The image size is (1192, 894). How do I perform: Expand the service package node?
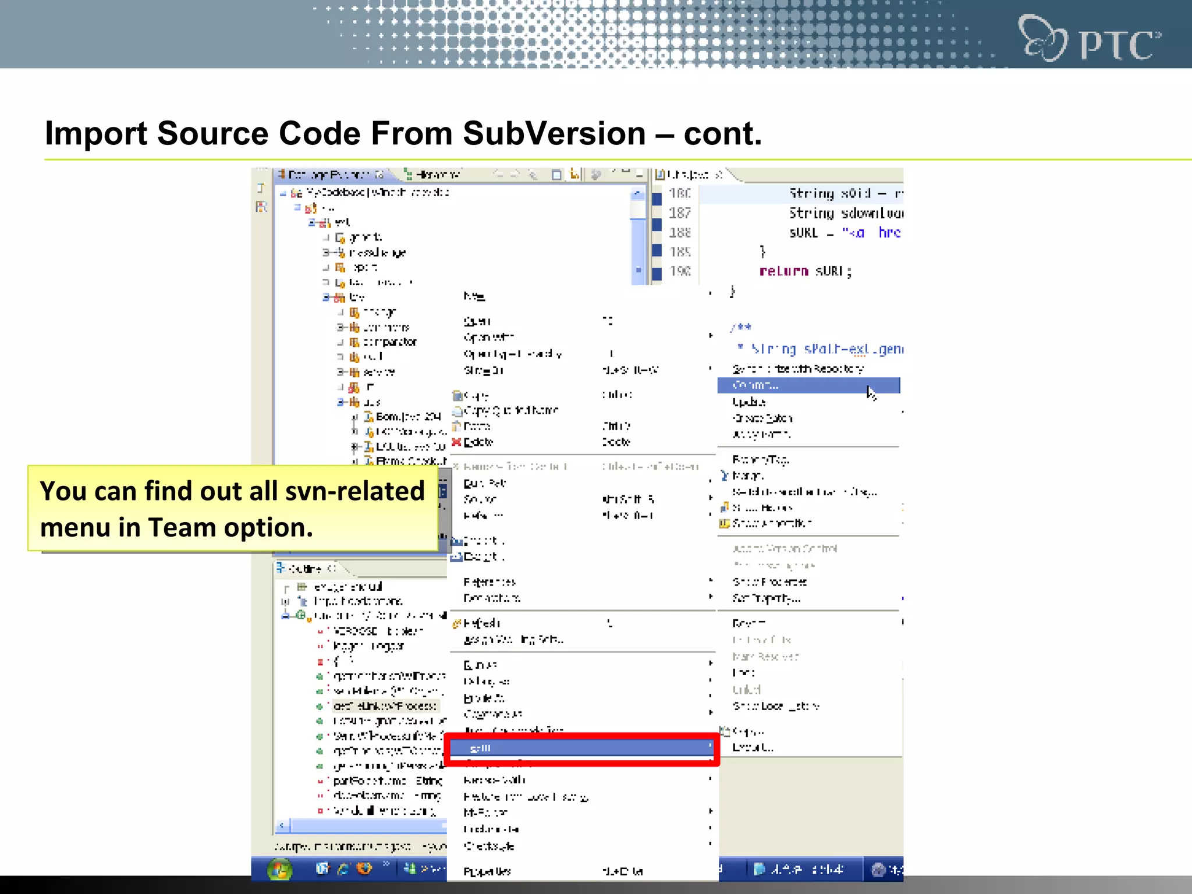(x=341, y=372)
